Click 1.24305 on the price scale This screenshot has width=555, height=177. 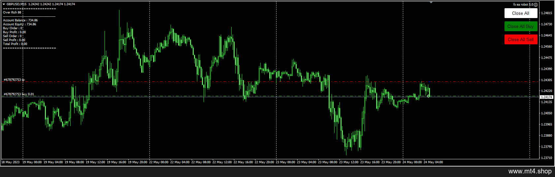(547, 80)
